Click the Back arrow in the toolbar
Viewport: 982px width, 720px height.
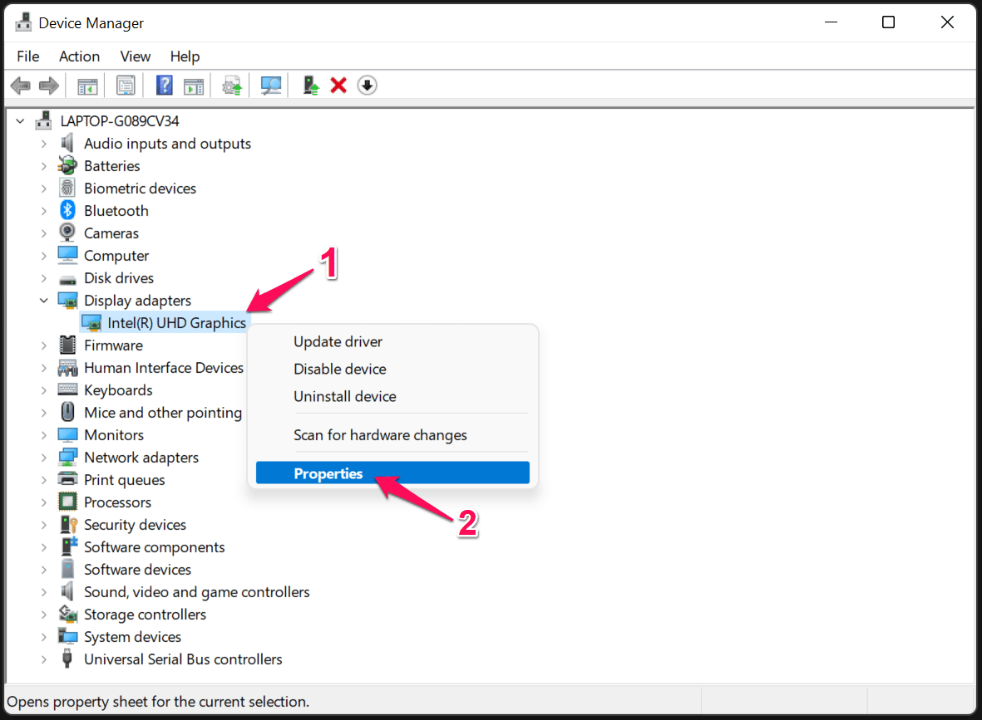click(21, 86)
